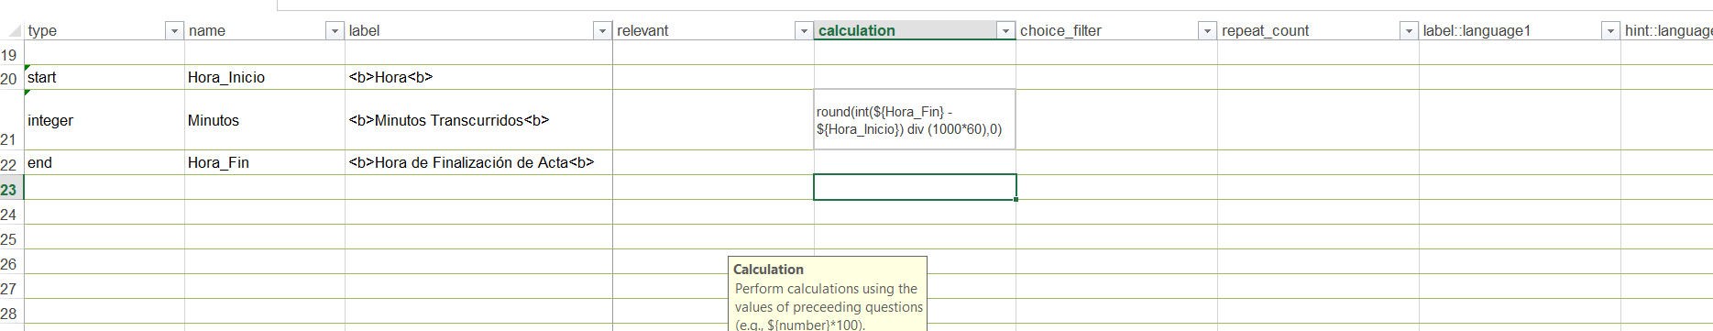Select row header 20
This screenshot has height=331, width=1713.
pos(11,78)
